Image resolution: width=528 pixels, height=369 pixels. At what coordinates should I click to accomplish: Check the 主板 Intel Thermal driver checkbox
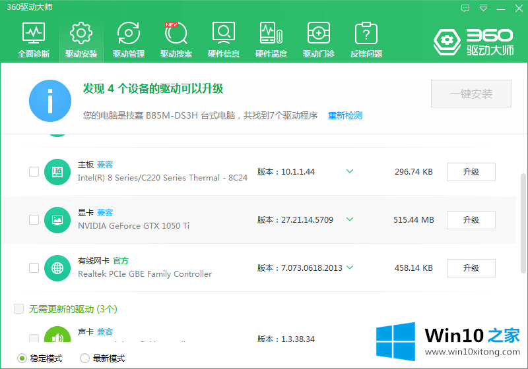34,172
